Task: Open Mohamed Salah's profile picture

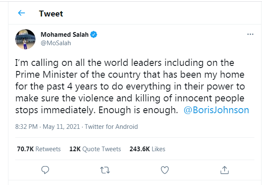Action: [25, 39]
